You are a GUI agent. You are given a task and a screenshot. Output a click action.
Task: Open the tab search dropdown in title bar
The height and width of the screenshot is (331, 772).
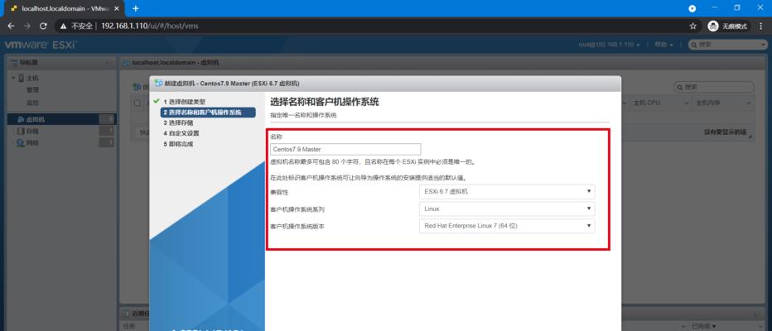pos(692,8)
